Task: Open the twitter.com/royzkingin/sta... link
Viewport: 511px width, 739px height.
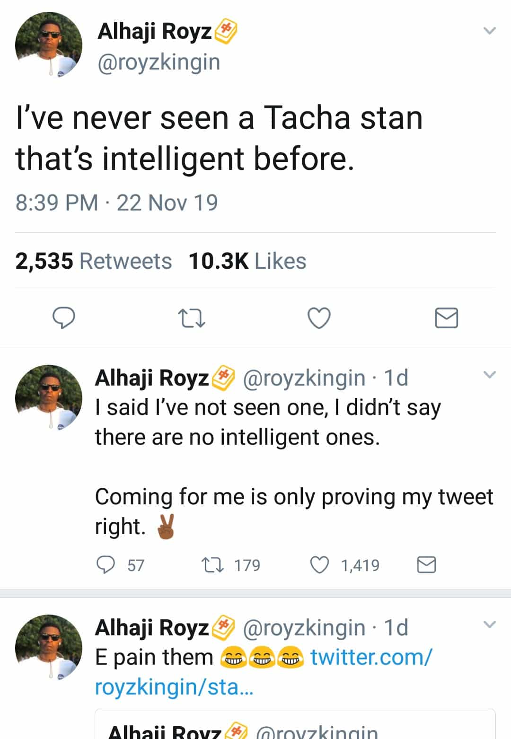Action: pos(263,672)
